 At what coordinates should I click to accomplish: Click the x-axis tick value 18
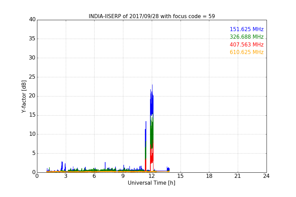point(209,176)
